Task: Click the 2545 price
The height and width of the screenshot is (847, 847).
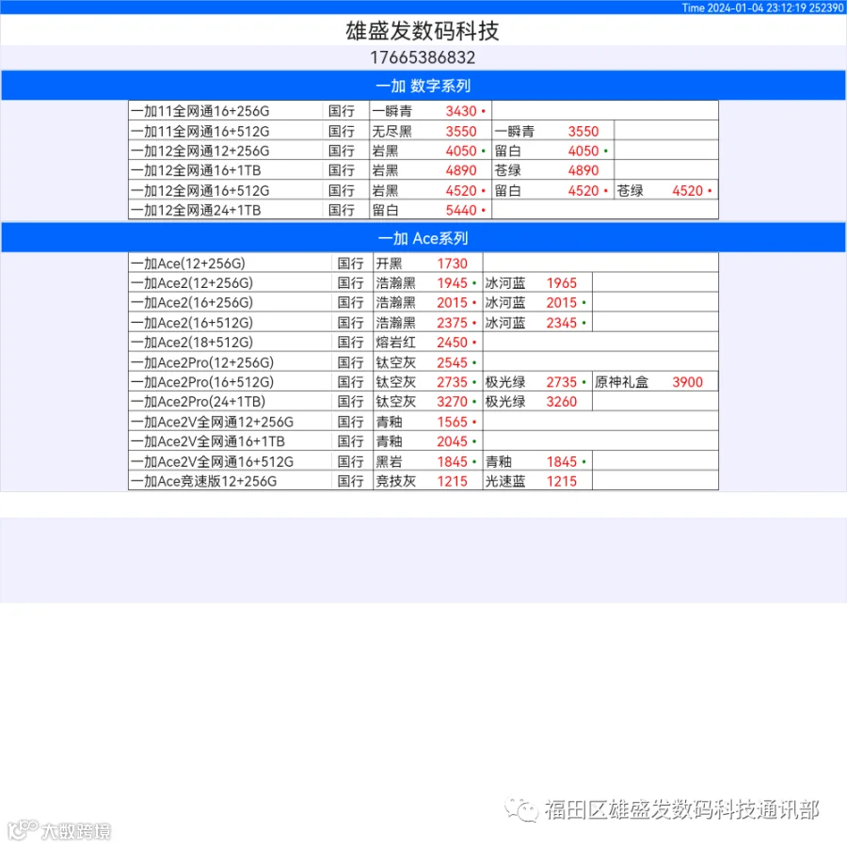Action: [452, 362]
